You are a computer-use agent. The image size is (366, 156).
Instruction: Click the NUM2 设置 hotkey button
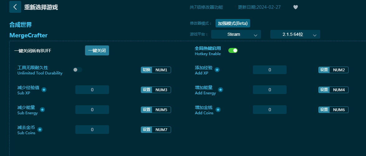[x=333, y=70]
